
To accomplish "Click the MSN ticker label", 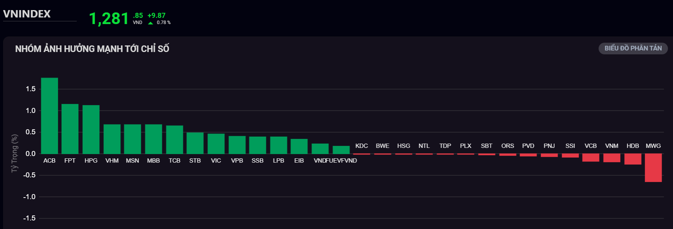I will pos(132,161).
